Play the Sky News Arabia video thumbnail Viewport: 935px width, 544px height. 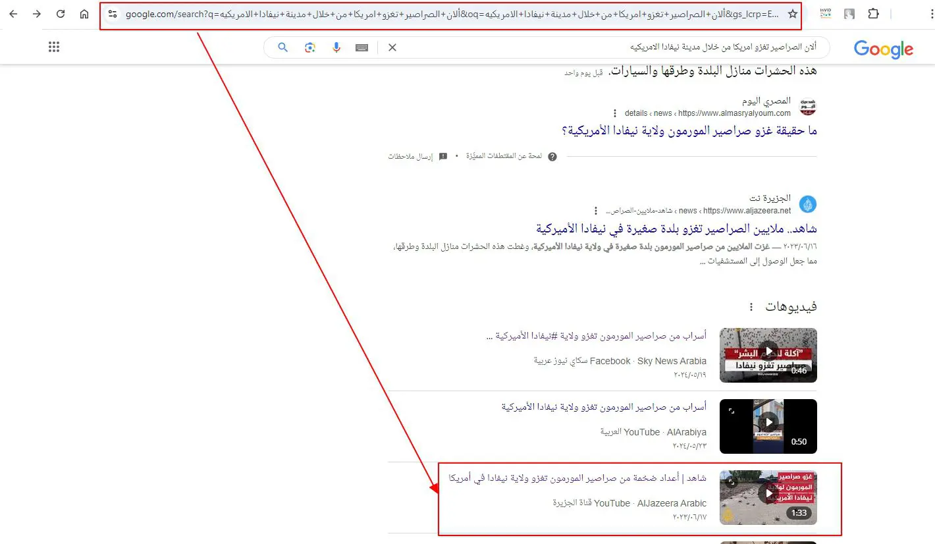768,355
